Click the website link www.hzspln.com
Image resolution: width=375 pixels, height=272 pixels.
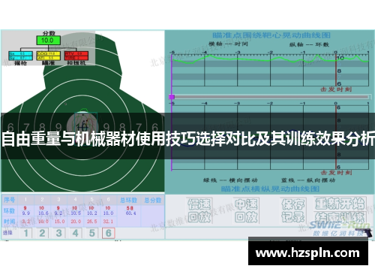click(x=308, y=253)
